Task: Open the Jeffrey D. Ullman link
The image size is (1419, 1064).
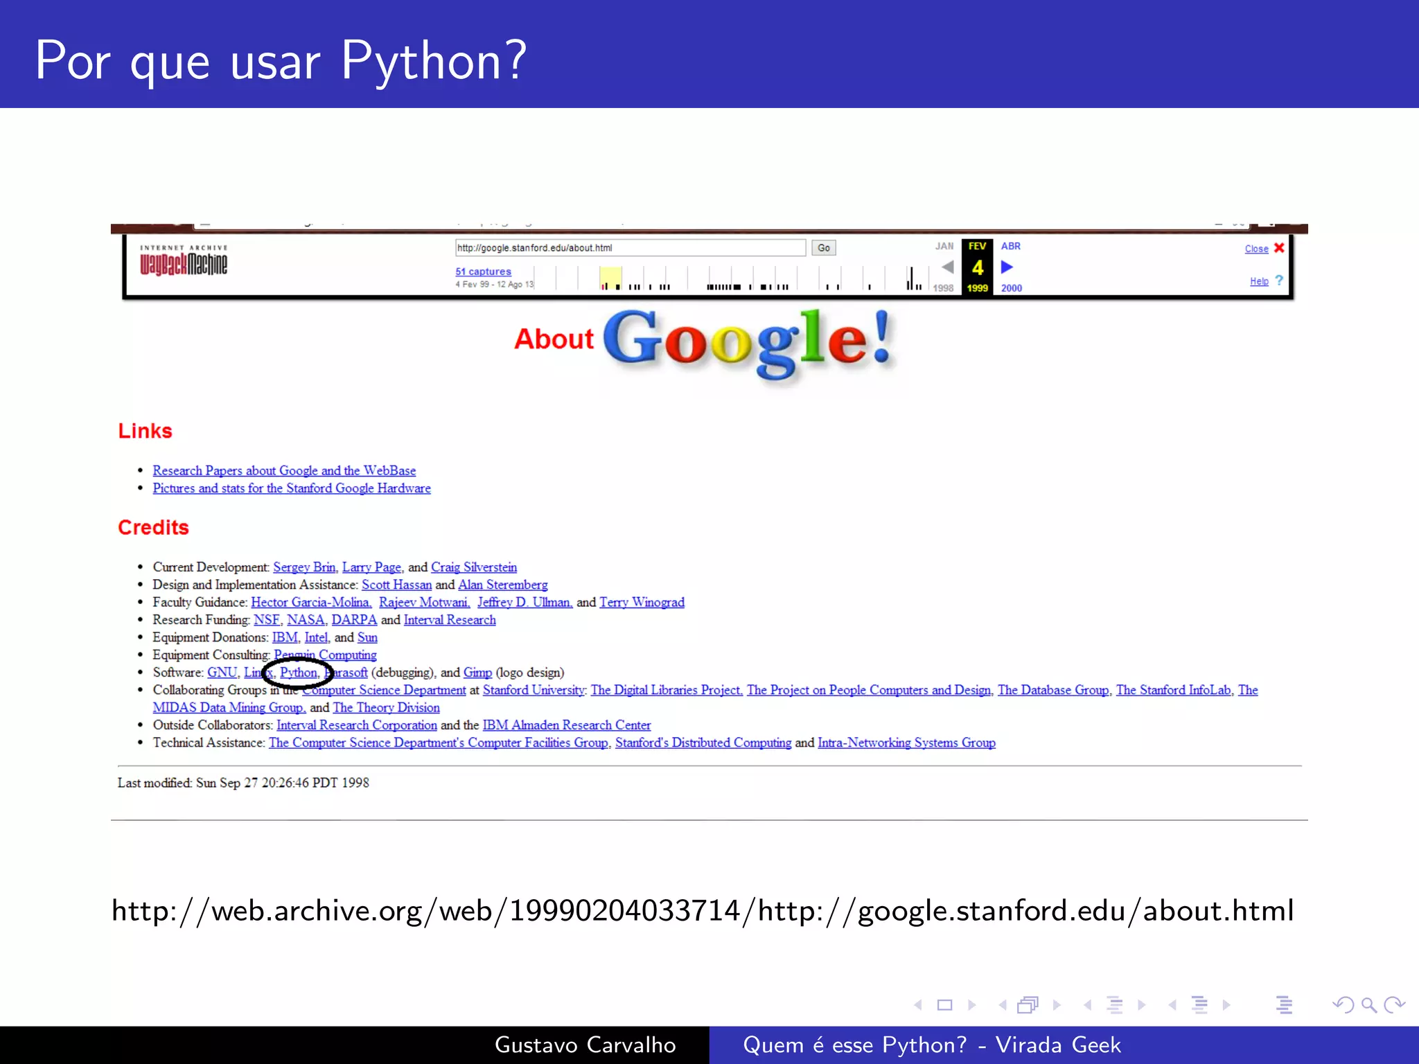Action: 525,603
